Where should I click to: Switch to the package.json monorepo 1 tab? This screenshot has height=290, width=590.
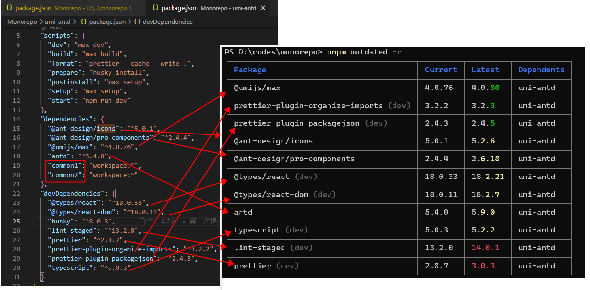point(73,8)
